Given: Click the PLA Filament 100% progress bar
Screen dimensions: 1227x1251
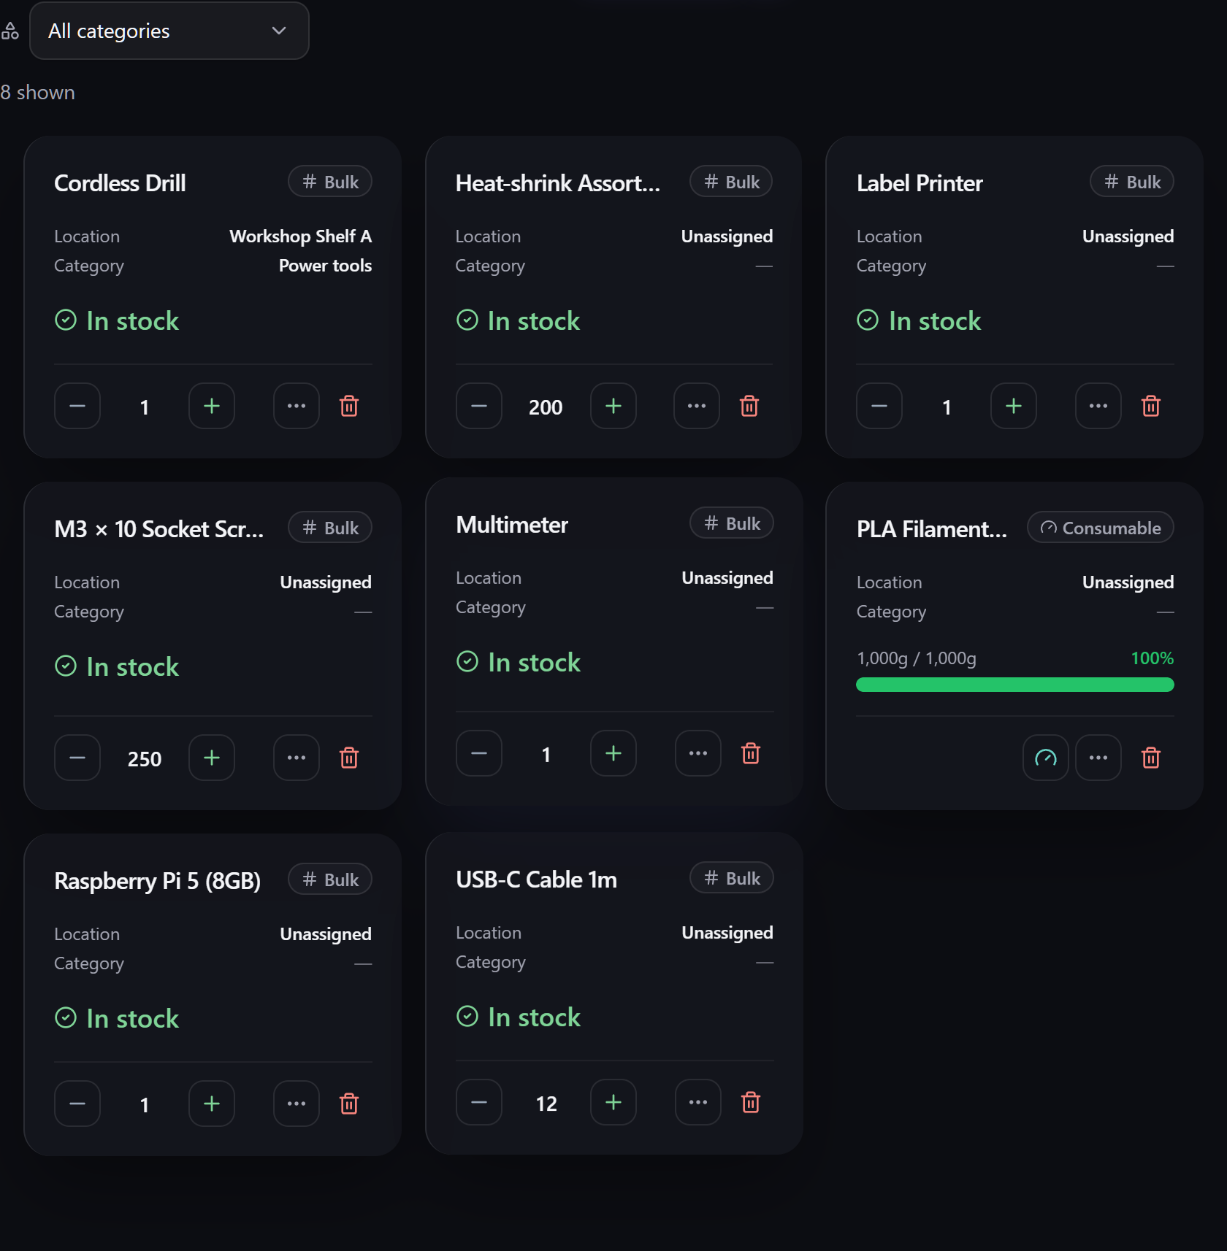Looking at the screenshot, I should pos(1015,685).
